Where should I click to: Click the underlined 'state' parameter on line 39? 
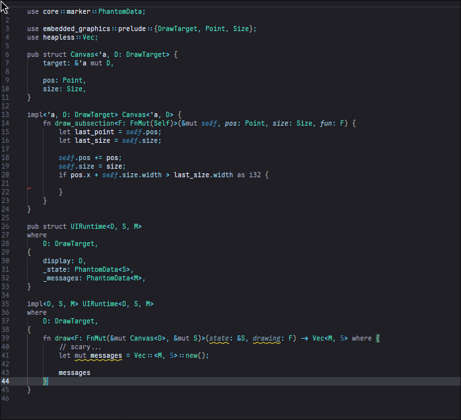219,339
